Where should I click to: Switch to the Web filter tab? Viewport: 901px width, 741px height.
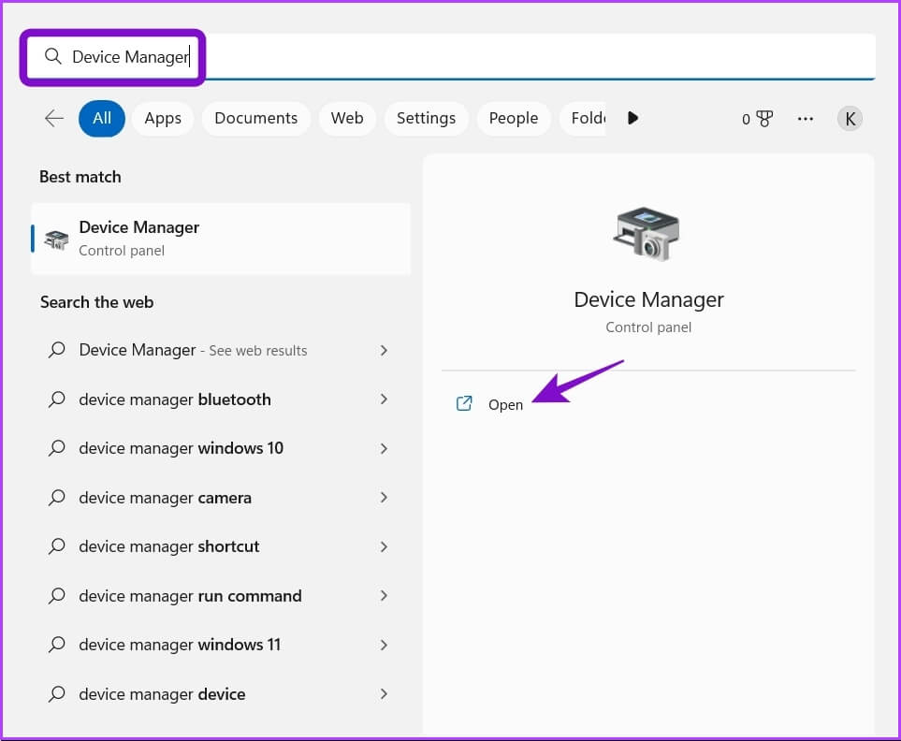coord(347,118)
